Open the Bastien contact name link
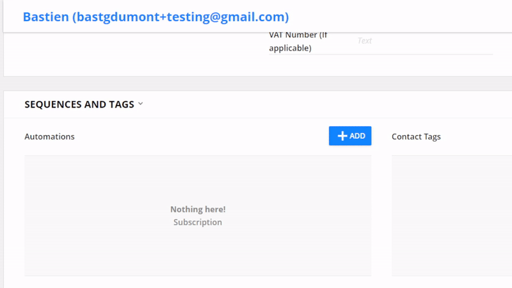Viewport: 512px width, 288px height. tap(46, 17)
